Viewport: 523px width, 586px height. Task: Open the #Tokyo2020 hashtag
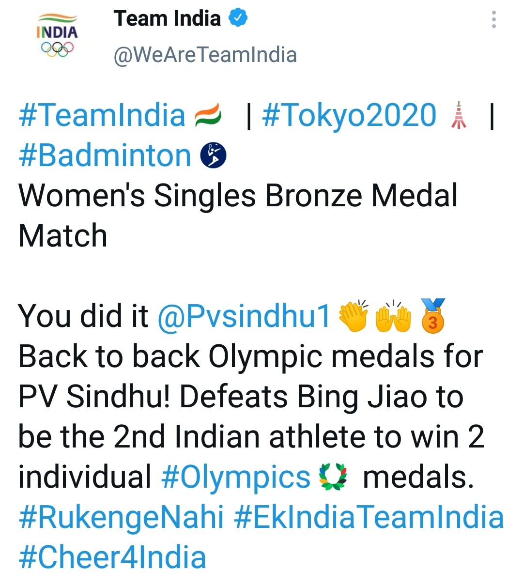pyautogui.click(x=349, y=115)
